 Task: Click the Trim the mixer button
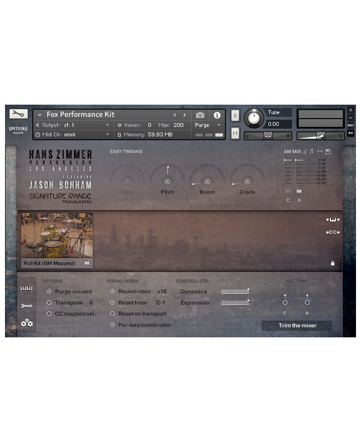[x=297, y=326]
